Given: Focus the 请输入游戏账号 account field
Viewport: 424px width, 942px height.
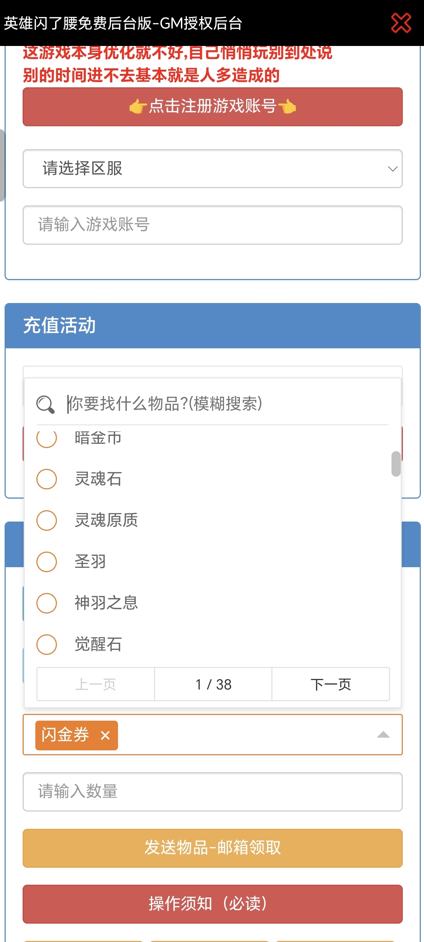Looking at the screenshot, I should point(212,225).
